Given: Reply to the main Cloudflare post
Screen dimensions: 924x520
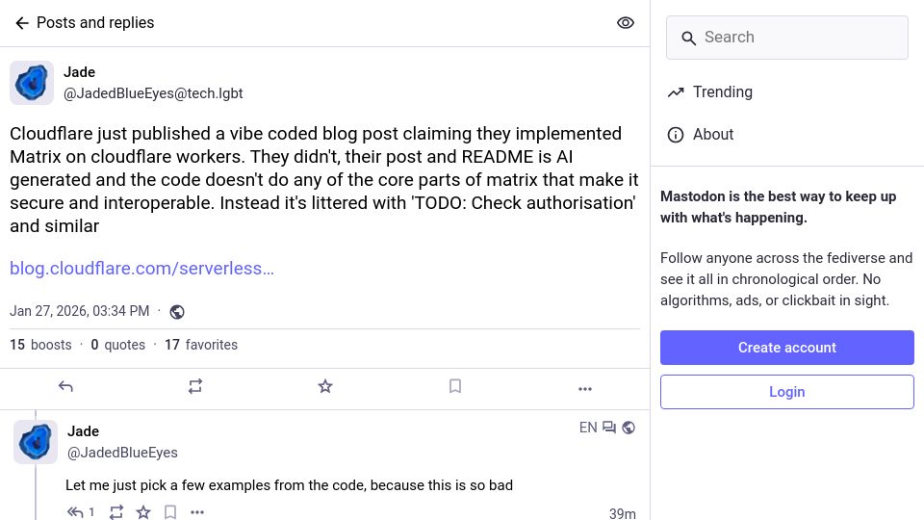Looking at the screenshot, I should (65, 387).
